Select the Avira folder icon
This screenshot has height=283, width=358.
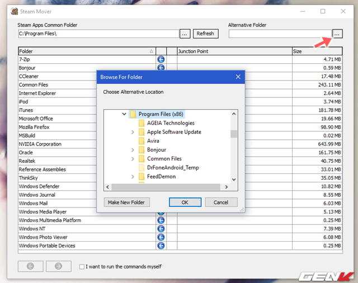(142, 141)
